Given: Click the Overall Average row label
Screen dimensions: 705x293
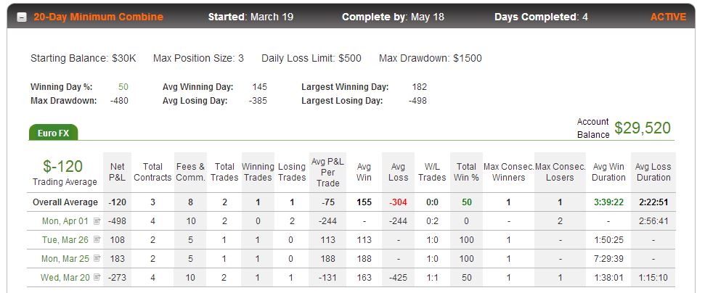Looking at the screenshot, I should 65,202.
